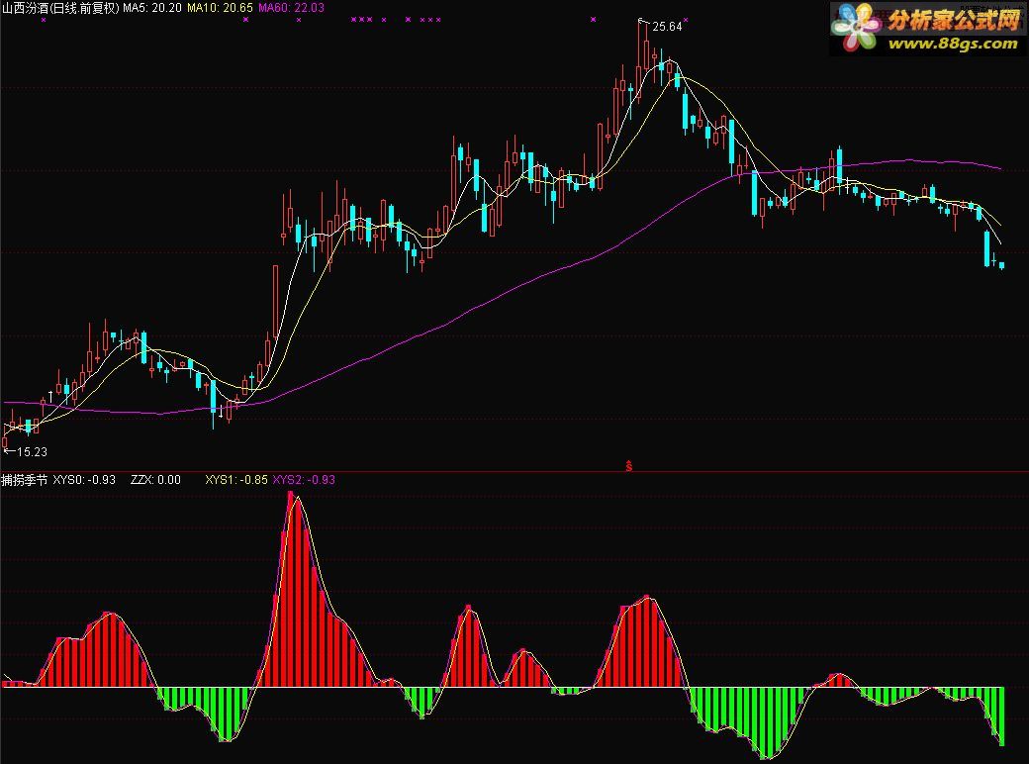The image size is (1029, 764).
Task: Click the XYS0: -0.93 value
Action: tap(84, 480)
